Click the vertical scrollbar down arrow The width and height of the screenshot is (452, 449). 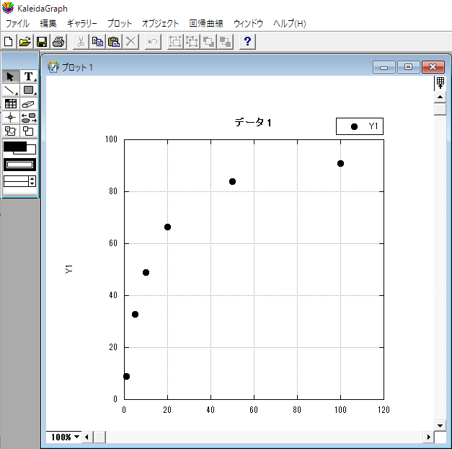(x=440, y=425)
